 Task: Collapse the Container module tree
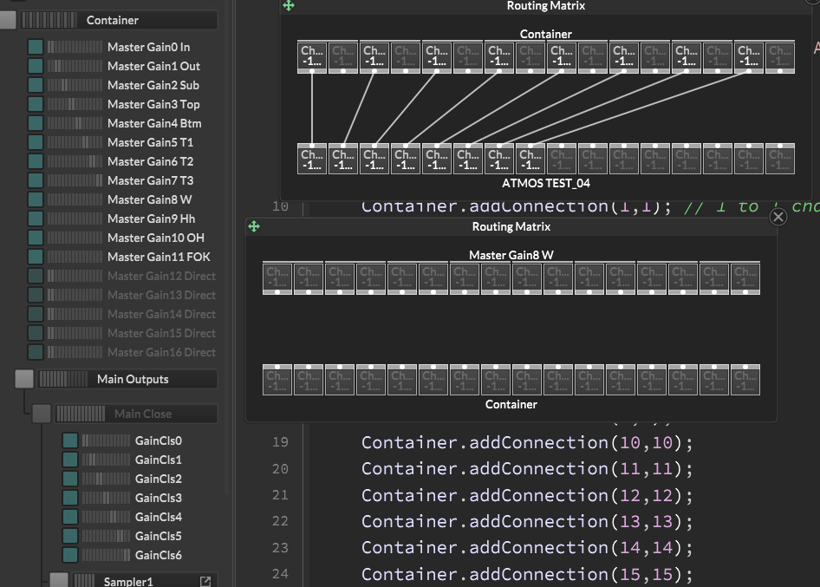tap(8, 20)
